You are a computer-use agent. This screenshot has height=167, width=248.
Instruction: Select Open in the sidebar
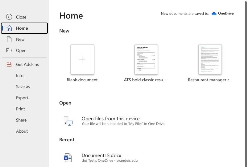24,50
